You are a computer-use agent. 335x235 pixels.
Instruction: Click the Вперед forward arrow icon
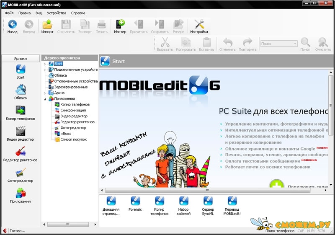click(x=29, y=24)
